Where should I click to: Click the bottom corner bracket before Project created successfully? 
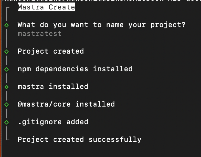pyautogui.click(x=7, y=139)
